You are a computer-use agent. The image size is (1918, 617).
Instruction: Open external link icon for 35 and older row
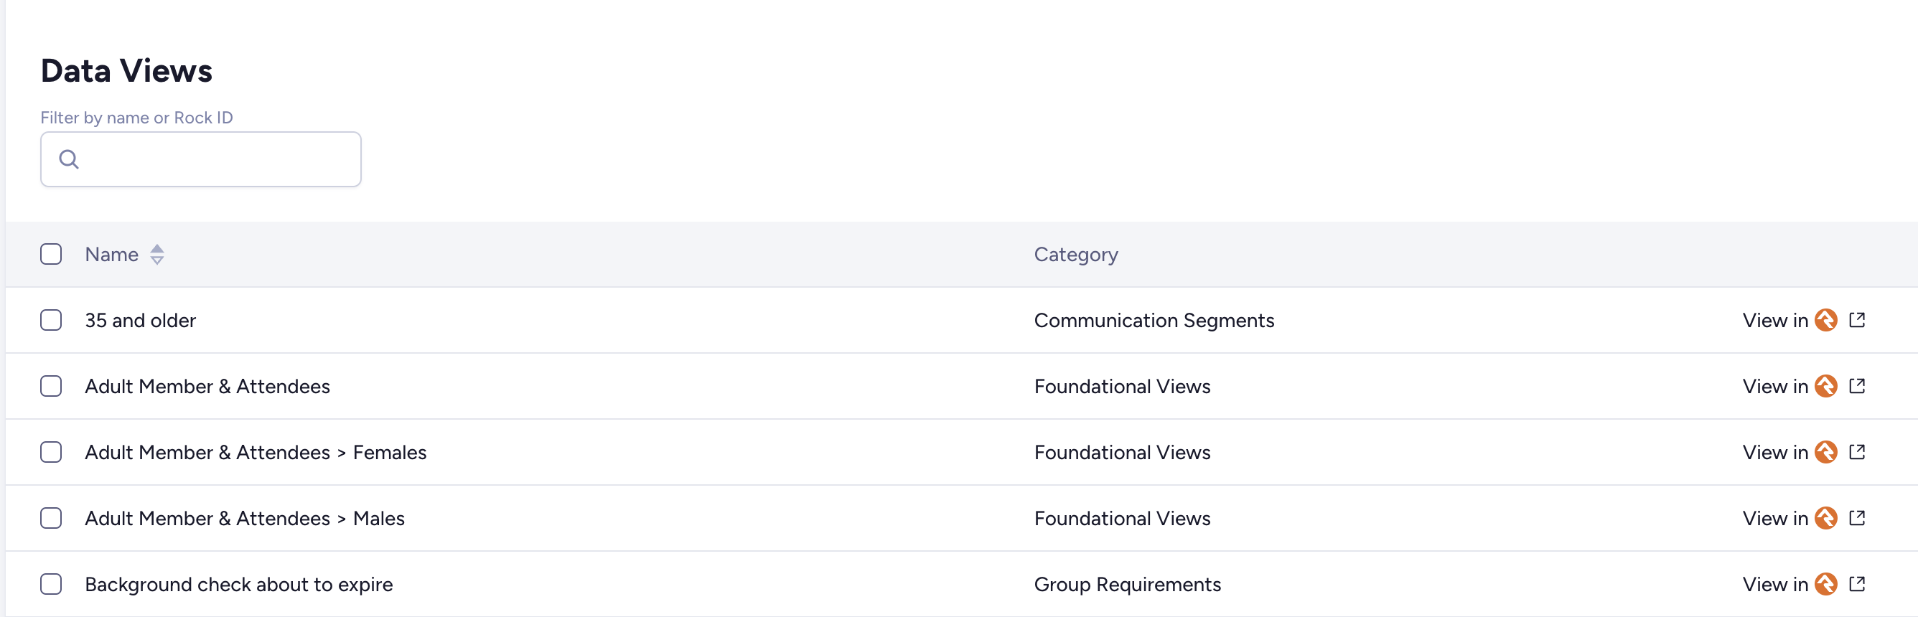click(x=1857, y=320)
